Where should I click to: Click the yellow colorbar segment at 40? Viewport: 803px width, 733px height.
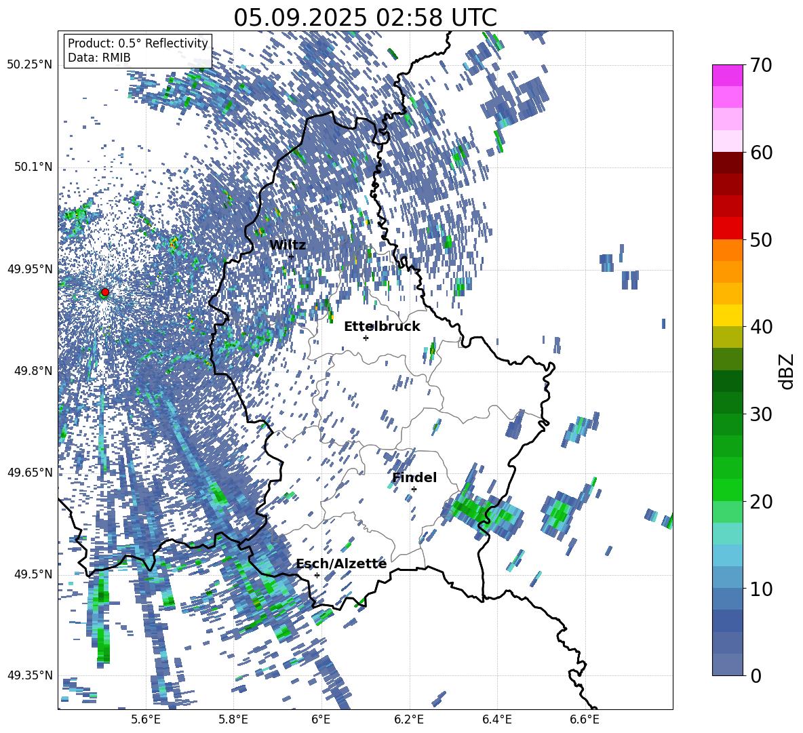click(x=727, y=315)
